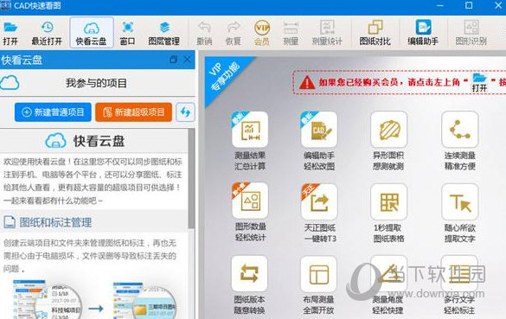Select the 1秒提取图纸表格 feature
This screenshot has width=506, height=319.
(x=389, y=201)
